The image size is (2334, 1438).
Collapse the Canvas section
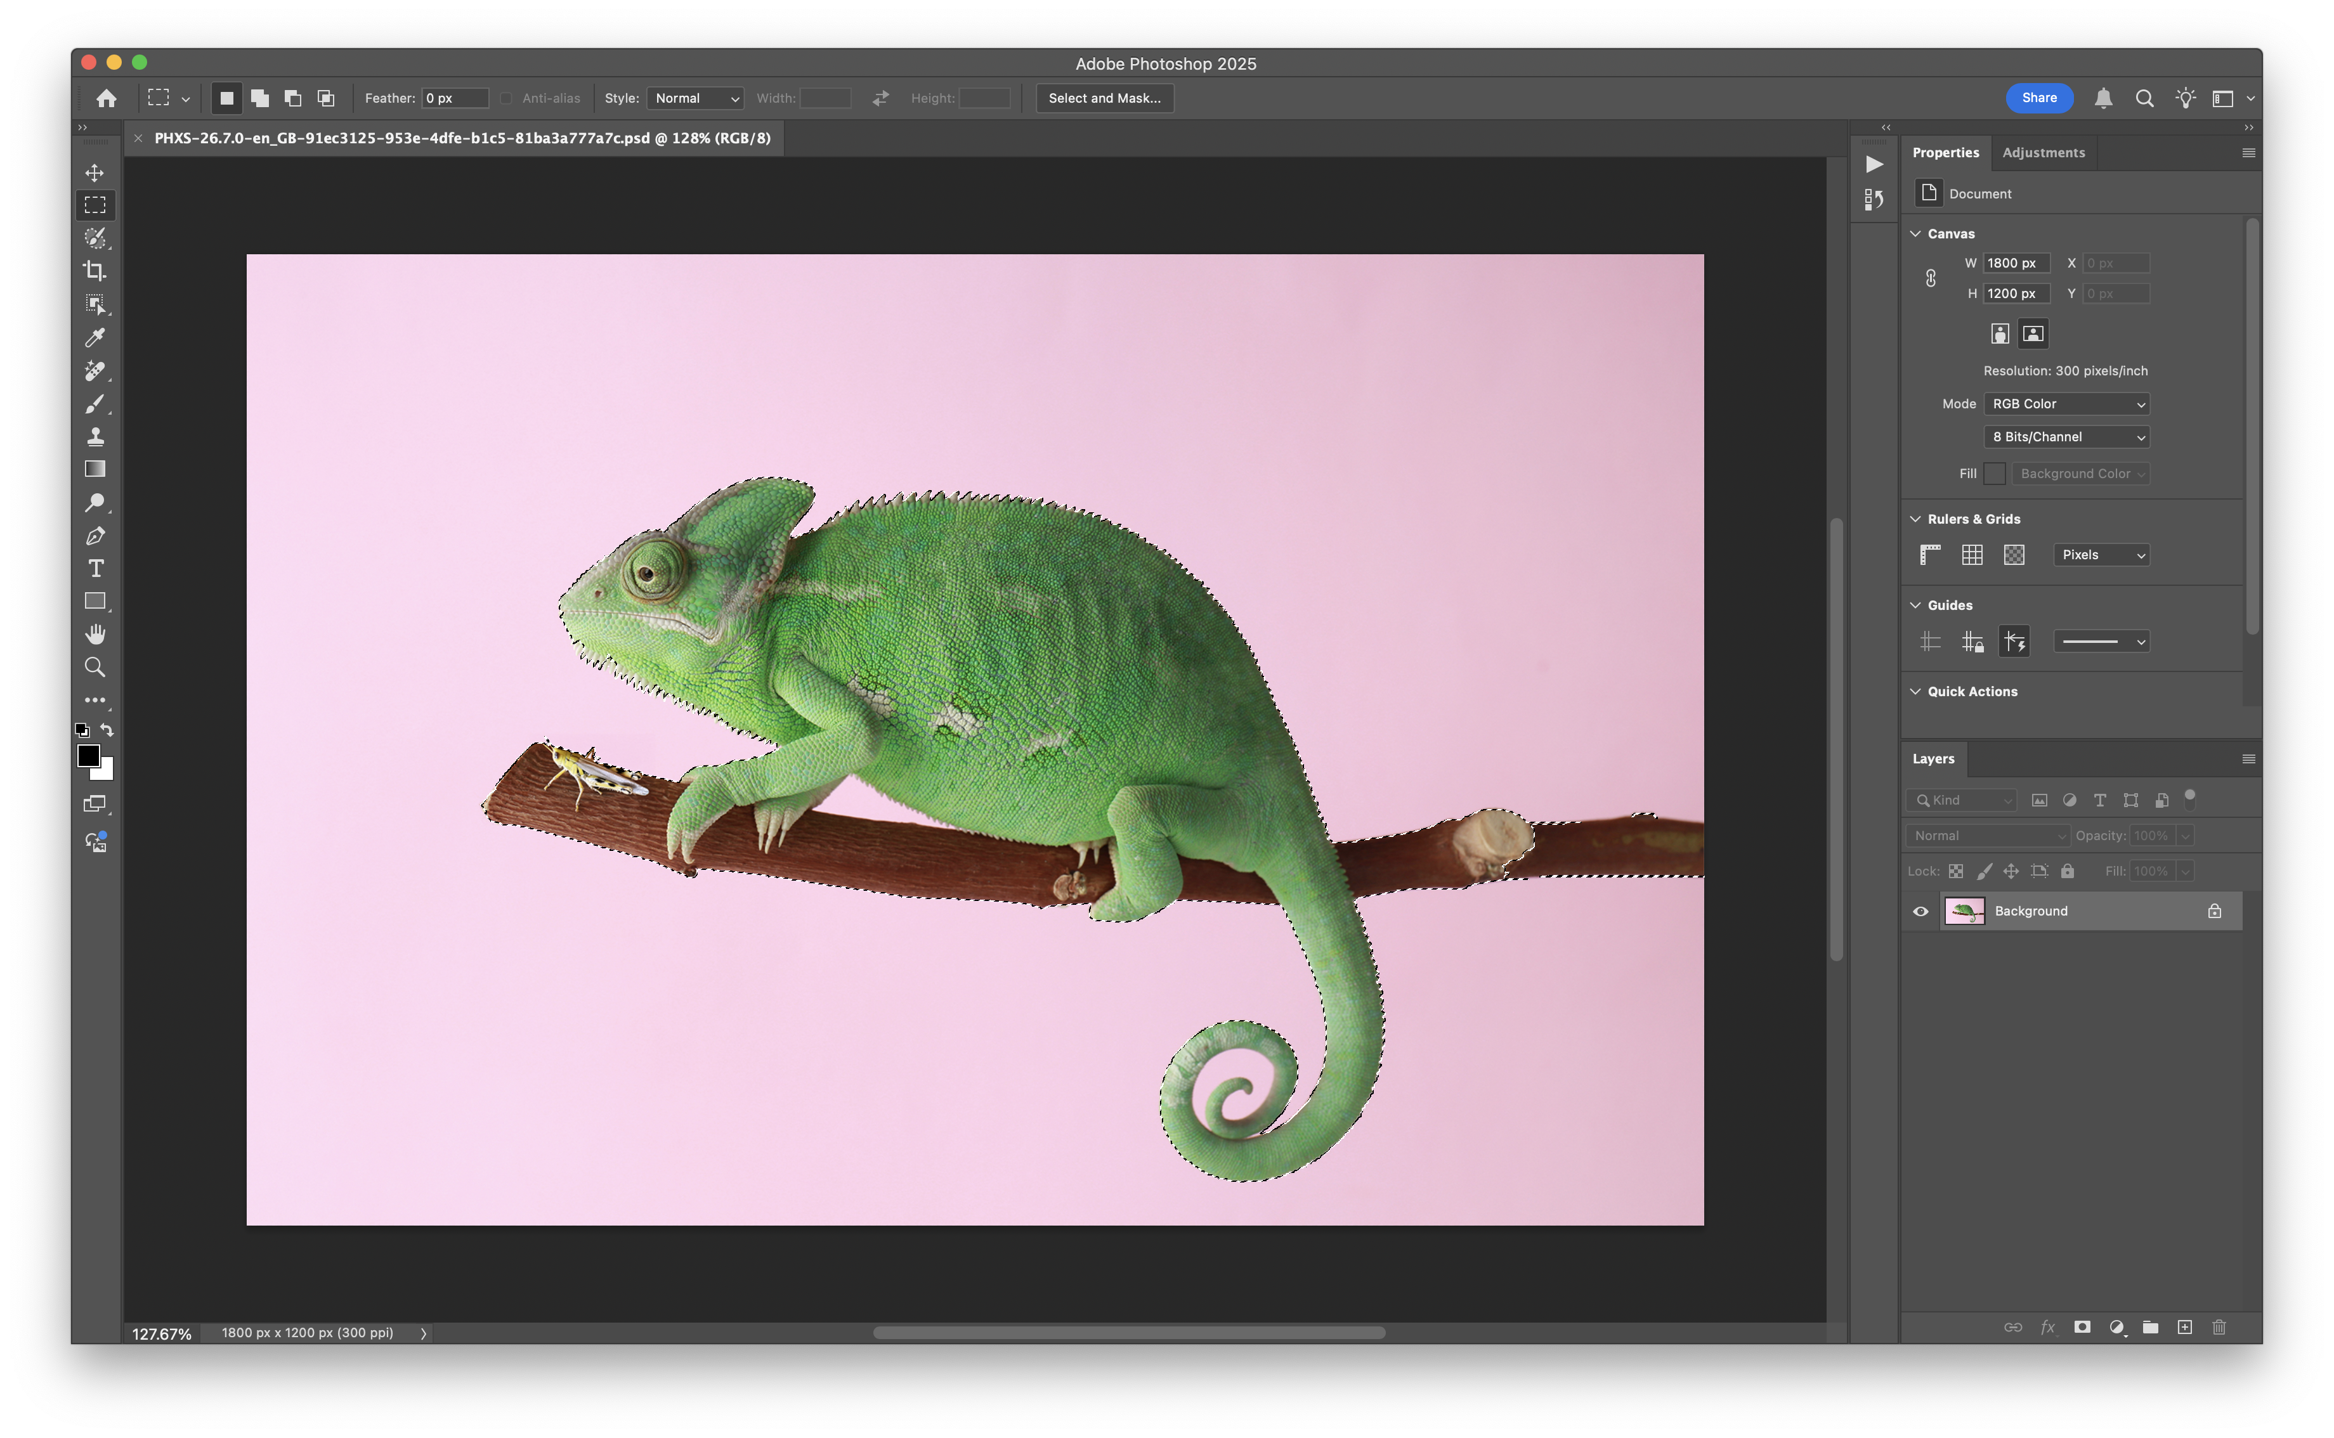pyautogui.click(x=1915, y=234)
